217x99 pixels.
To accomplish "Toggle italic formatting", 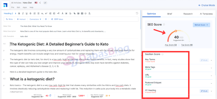I will [x=23, y=14].
